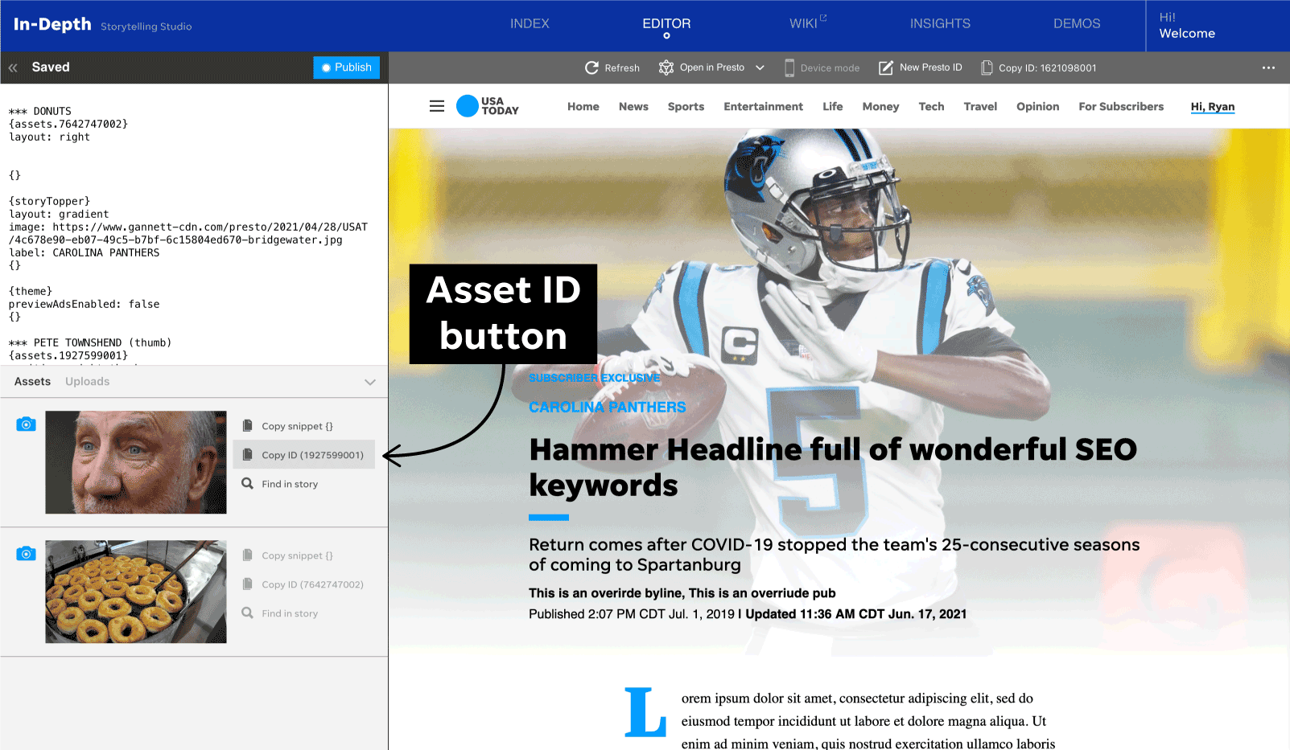Select the donuts image thumbnail

tap(135, 592)
